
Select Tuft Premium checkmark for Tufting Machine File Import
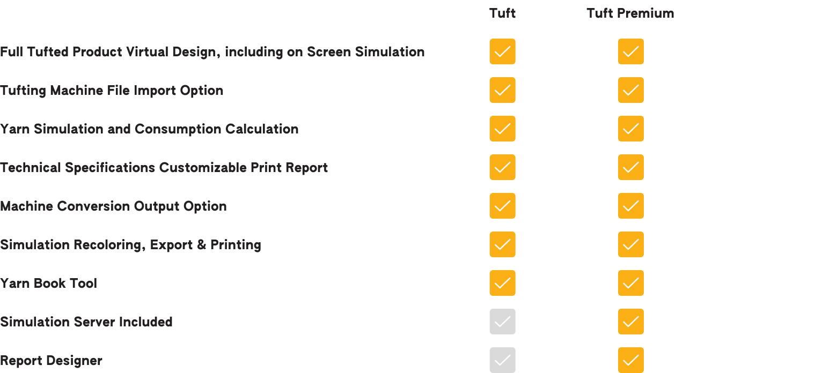(x=630, y=90)
